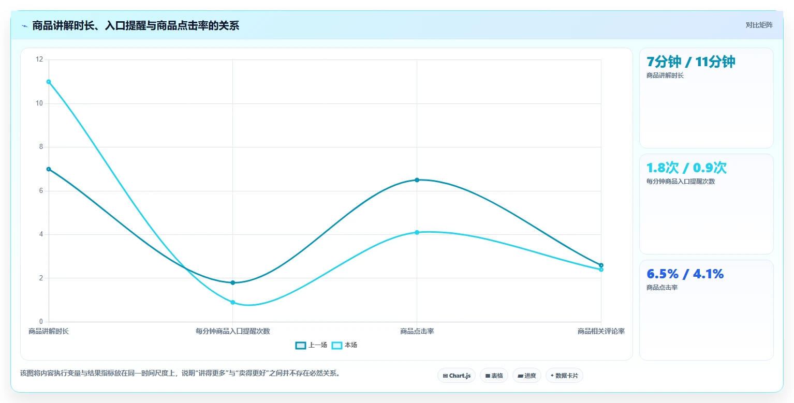Toggle the 上一场 legend series
This screenshot has width=794, height=403.
[311, 345]
